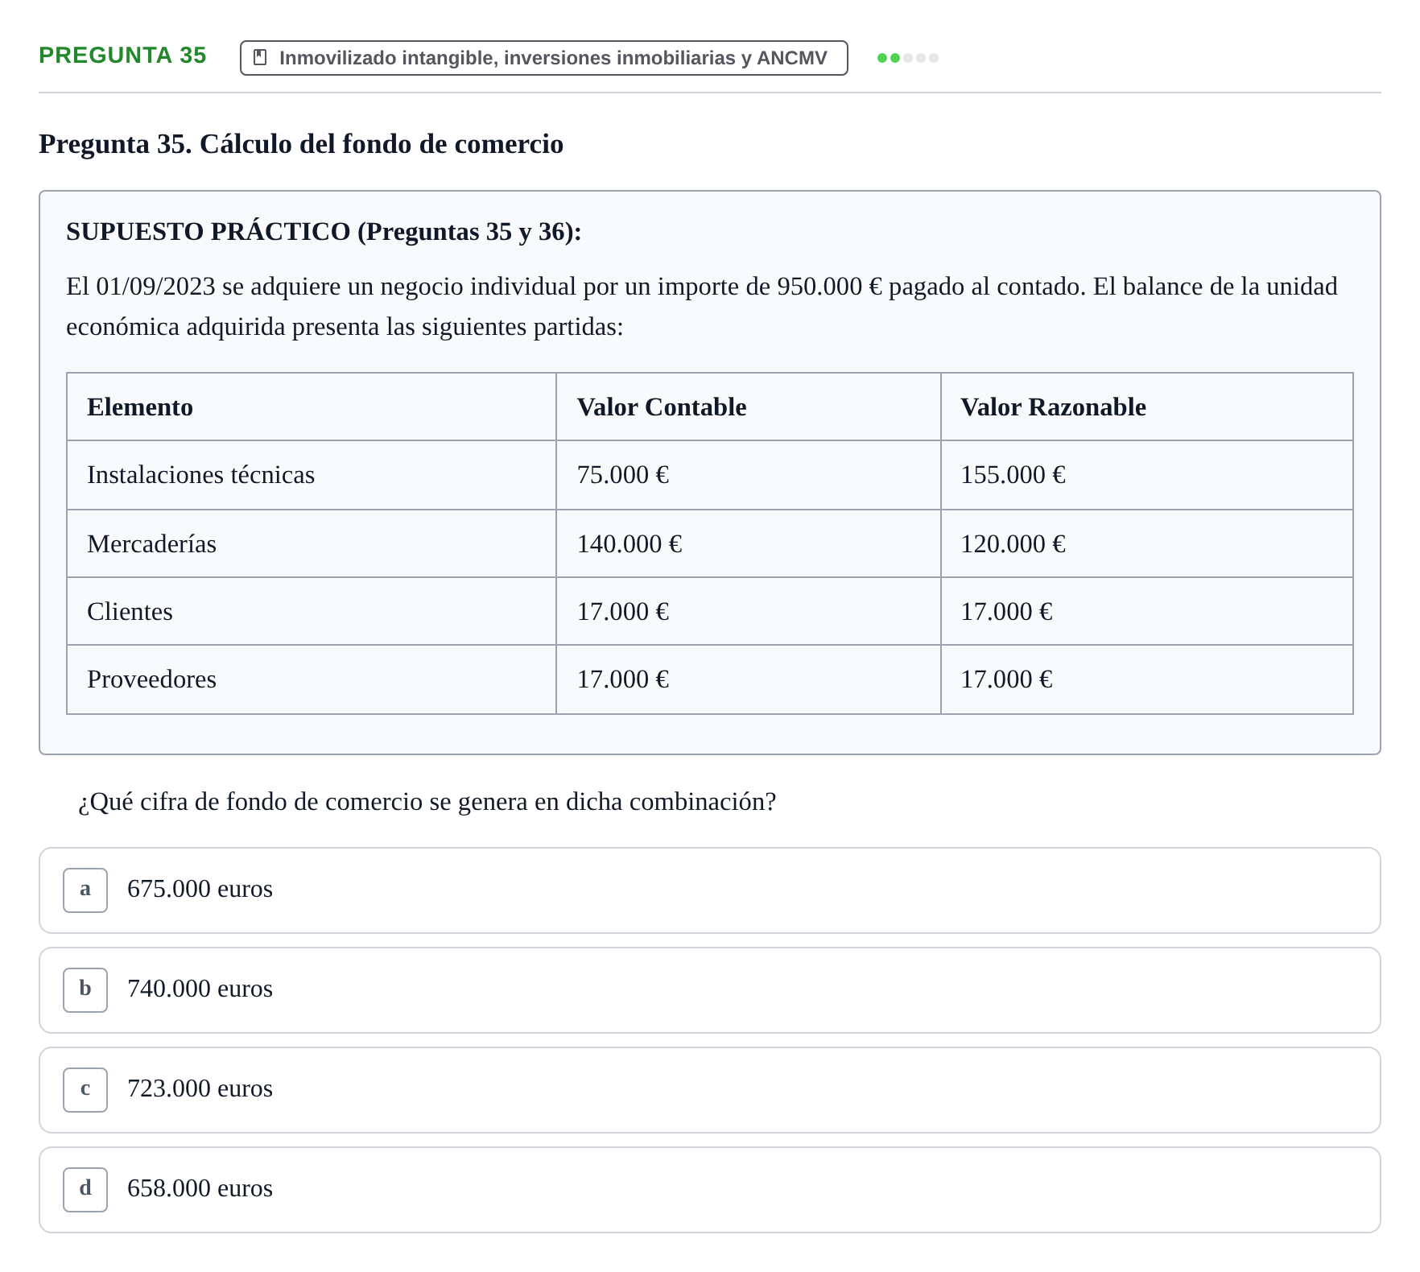The height and width of the screenshot is (1272, 1420).
Task: Select answer option a: 675.000 euros
Action: pyautogui.click(x=710, y=890)
